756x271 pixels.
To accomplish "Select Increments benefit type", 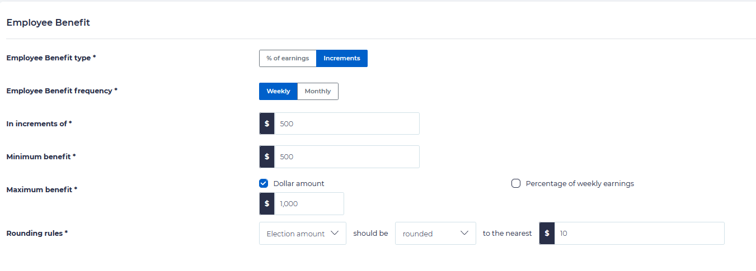I will click(341, 58).
